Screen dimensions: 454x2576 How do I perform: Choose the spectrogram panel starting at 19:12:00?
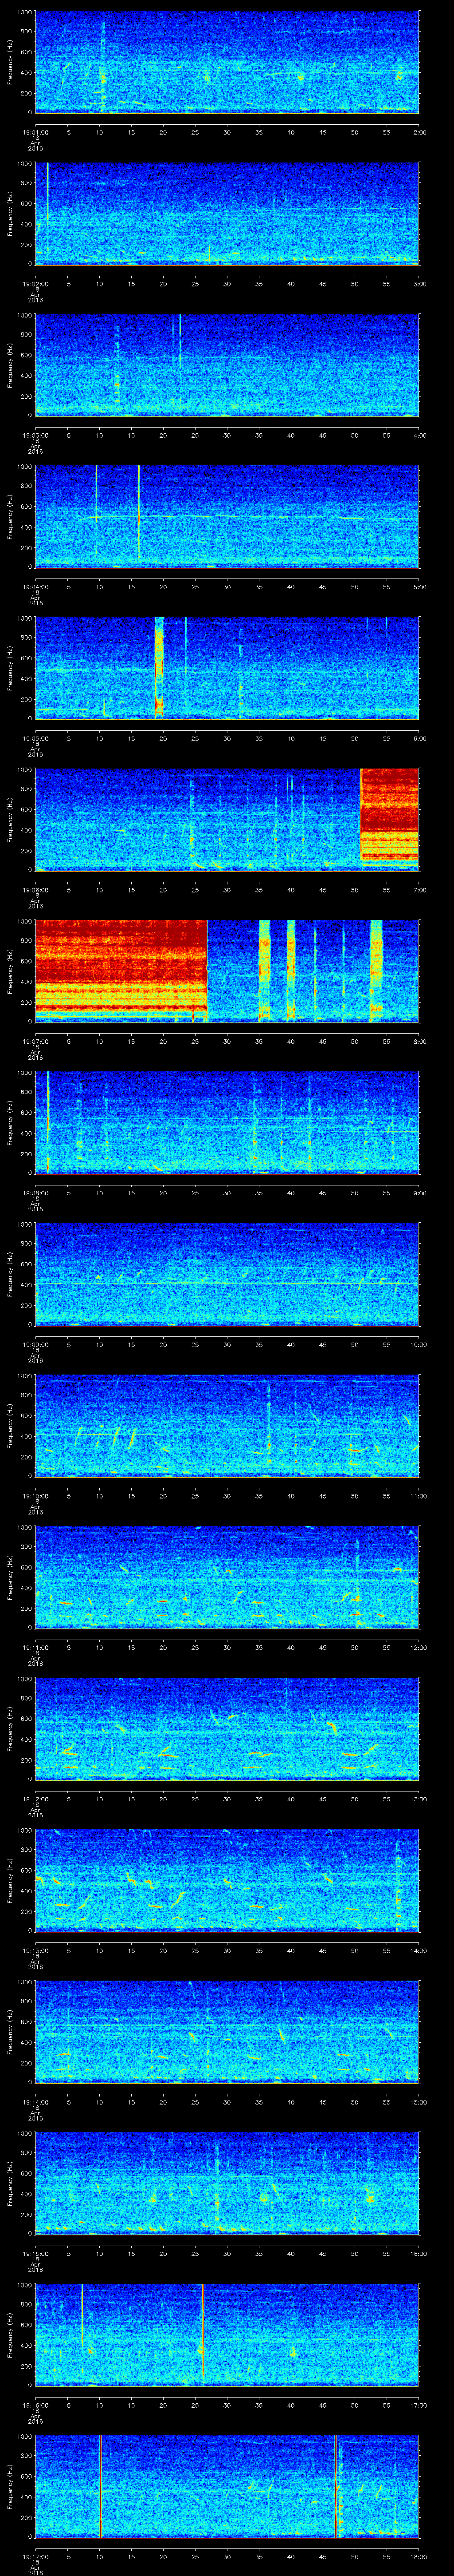click(227, 1728)
